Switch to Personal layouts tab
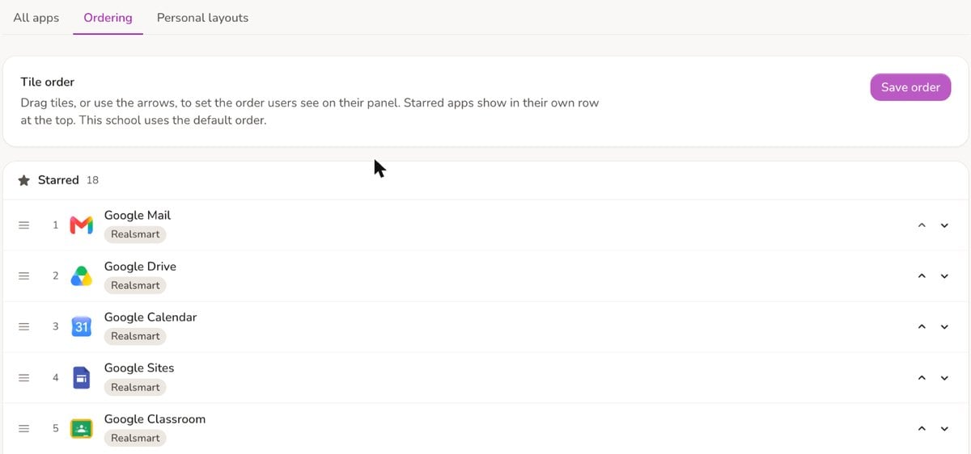This screenshot has width=971, height=454. tap(202, 17)
